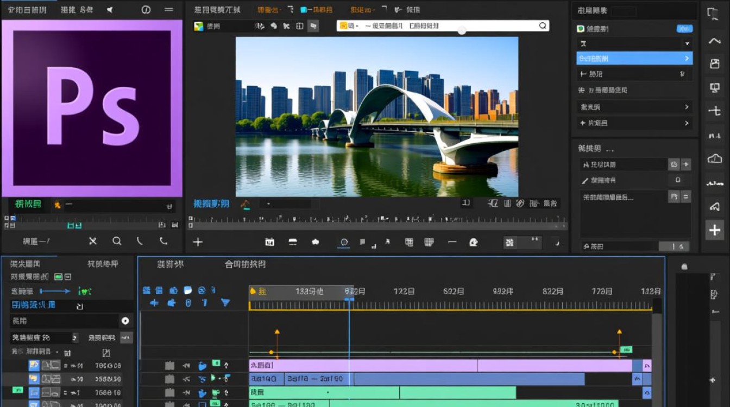Tick the small checkbox in the pencil row

(677, 180)
